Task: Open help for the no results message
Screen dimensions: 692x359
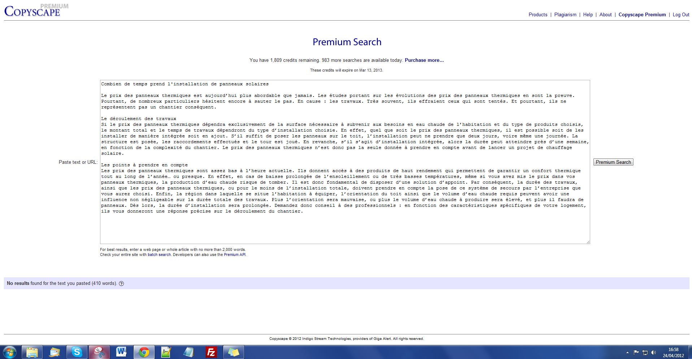Action: tap(121, 284)
